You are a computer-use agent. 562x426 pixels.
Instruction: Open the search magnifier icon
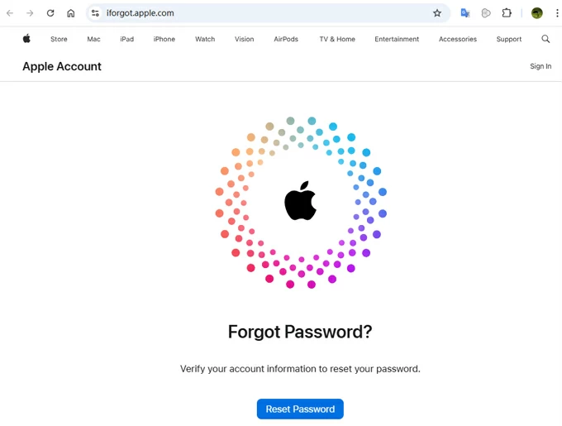545,39
